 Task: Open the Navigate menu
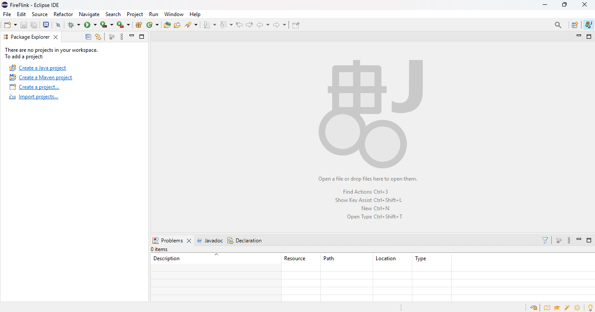(89, 14)
